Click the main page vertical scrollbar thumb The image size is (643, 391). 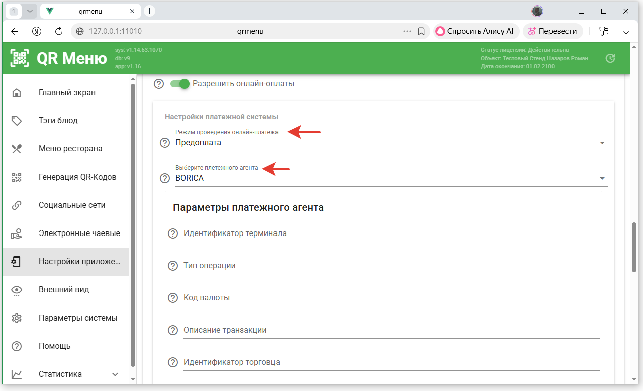tap(634, 247)
